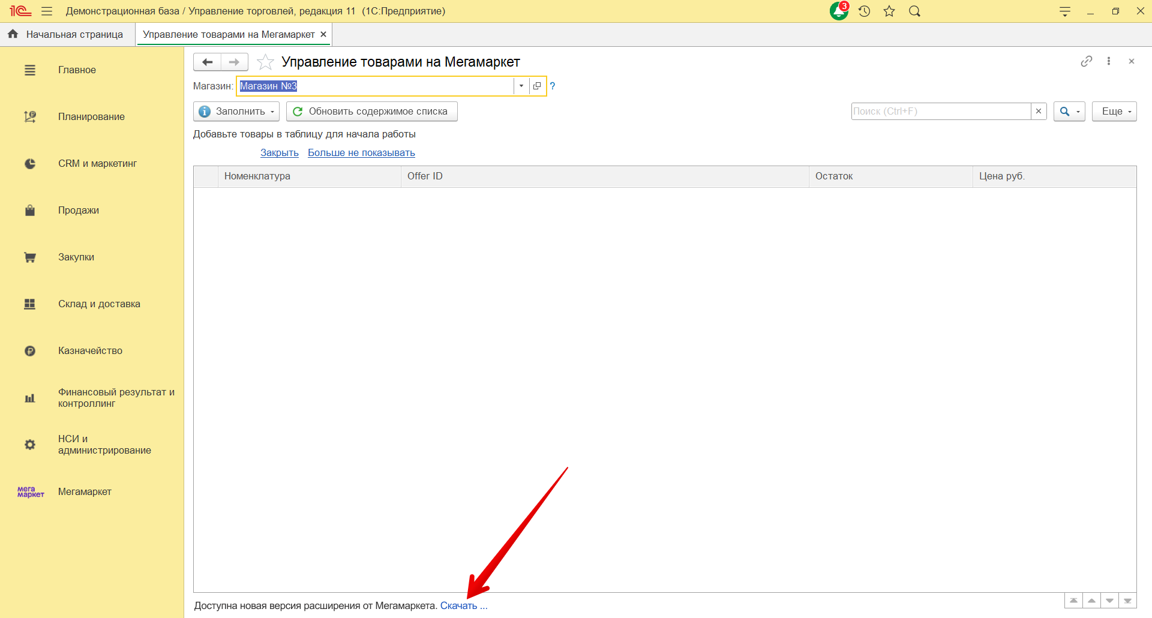Click the Казначейство ruble coin icon
Screen dimensions: 1152x618
tap(30, 351)
